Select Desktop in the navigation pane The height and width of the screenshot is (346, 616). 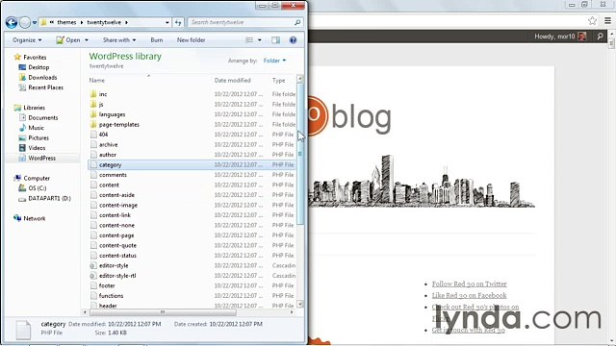tap(38, 67)
